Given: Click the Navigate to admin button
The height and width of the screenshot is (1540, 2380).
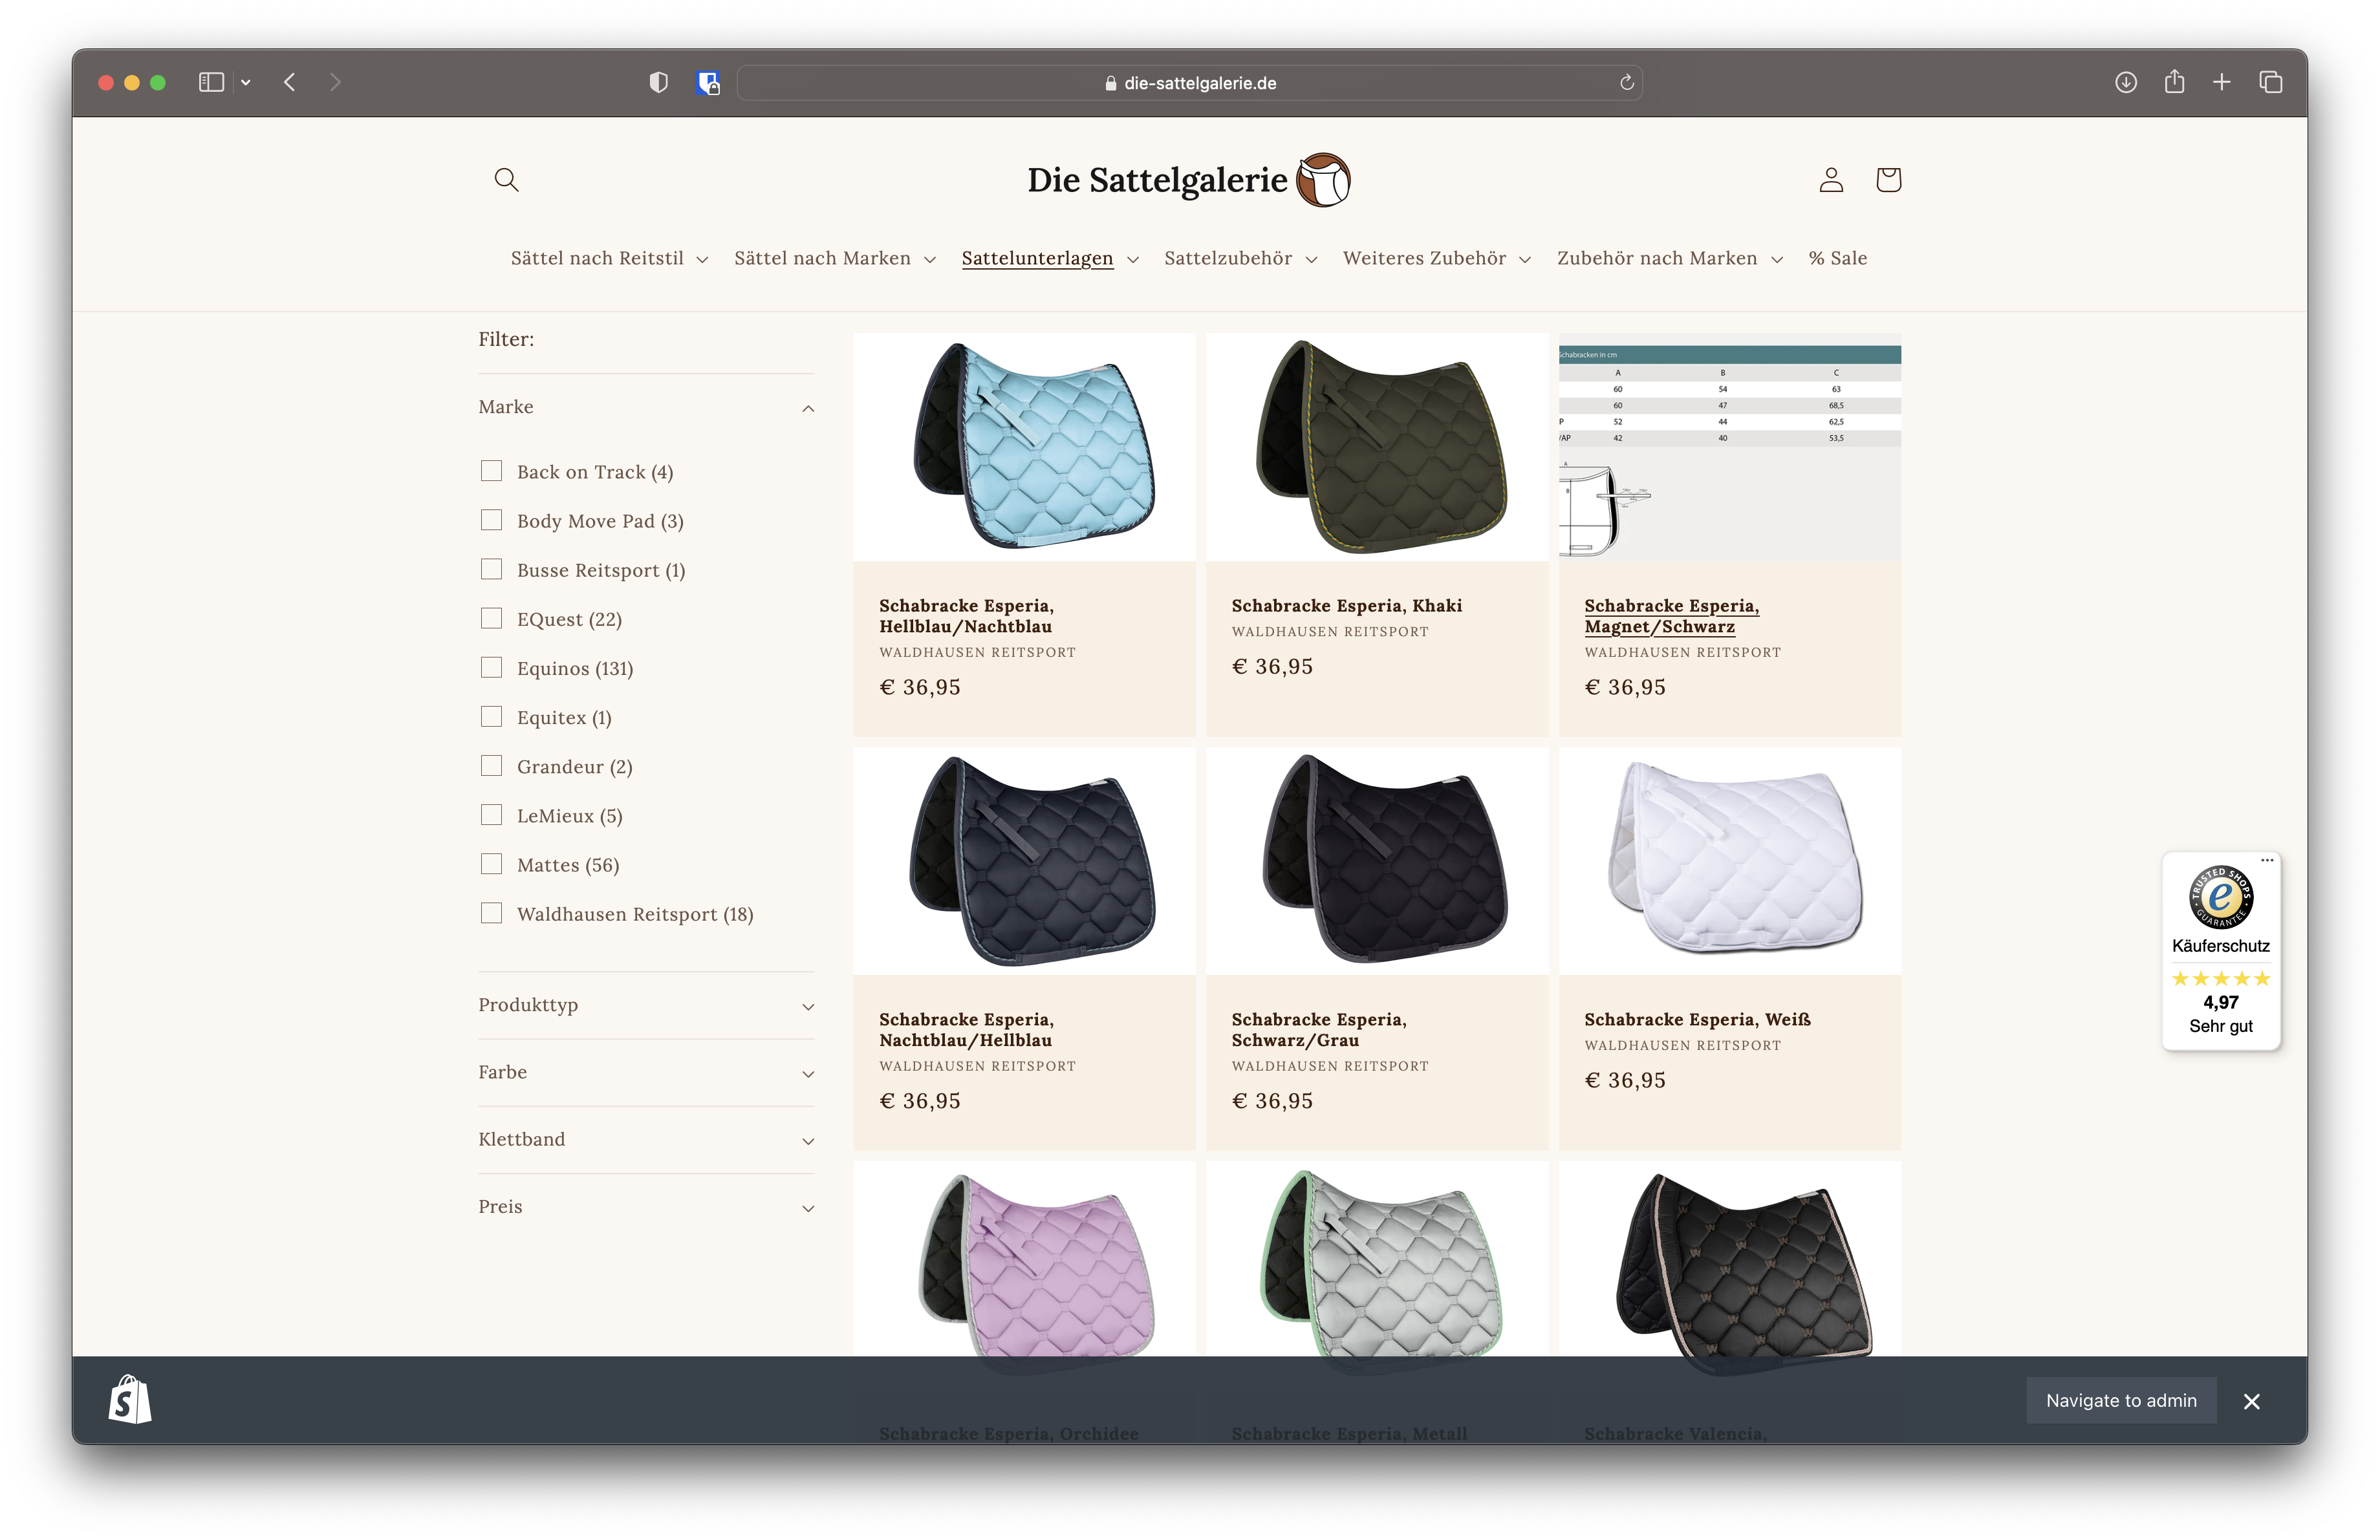Looking at the screenshot, I should 2120,1400.
